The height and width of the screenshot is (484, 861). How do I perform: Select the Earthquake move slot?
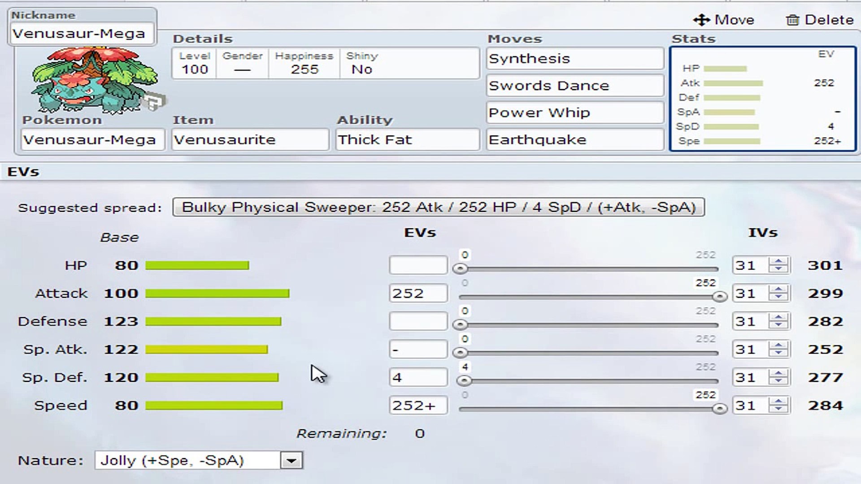pyautogui.click(x=575, y=139)
